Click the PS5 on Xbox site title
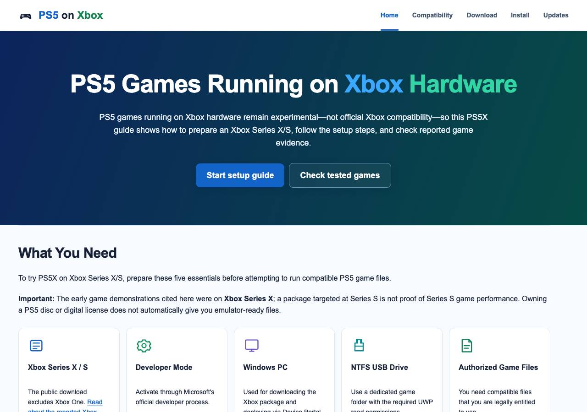587x412 pixels. 71,15
